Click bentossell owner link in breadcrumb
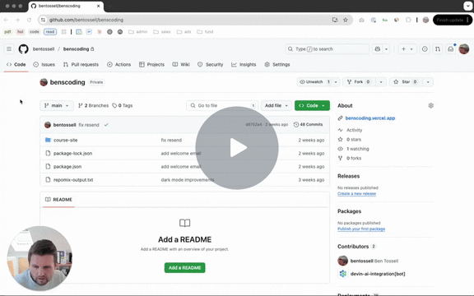 44,49
